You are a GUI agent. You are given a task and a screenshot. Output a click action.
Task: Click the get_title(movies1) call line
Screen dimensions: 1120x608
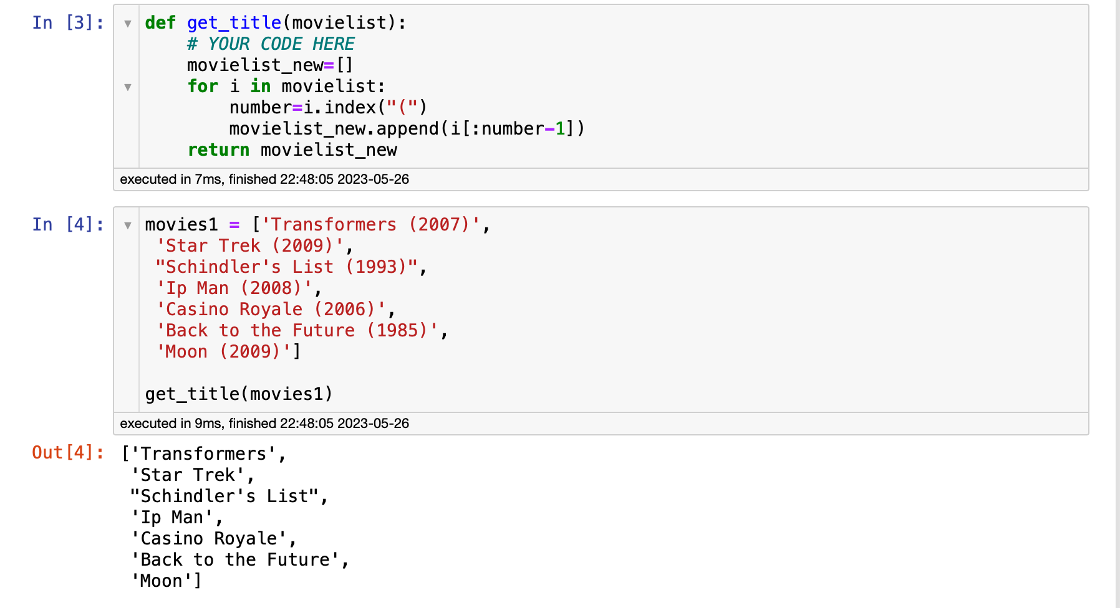coord(239,394)
